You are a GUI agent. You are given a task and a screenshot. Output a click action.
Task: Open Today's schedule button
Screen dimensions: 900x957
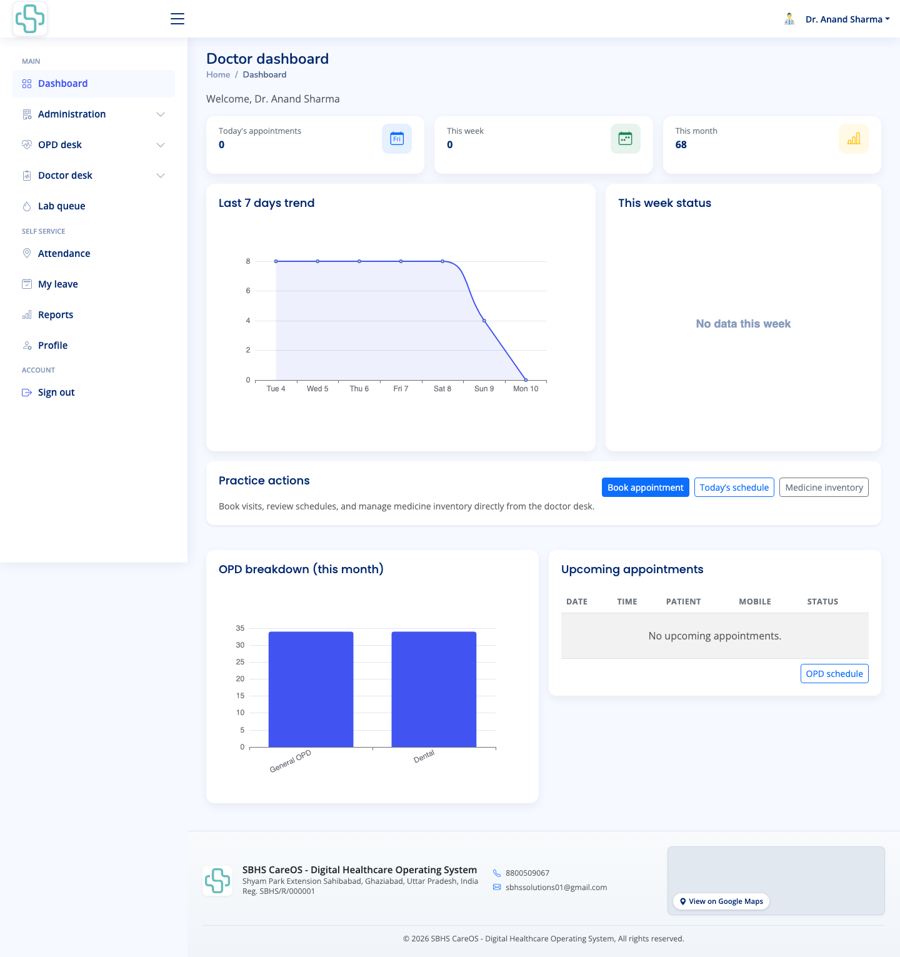pyautogui.click(x=734, y=488)
